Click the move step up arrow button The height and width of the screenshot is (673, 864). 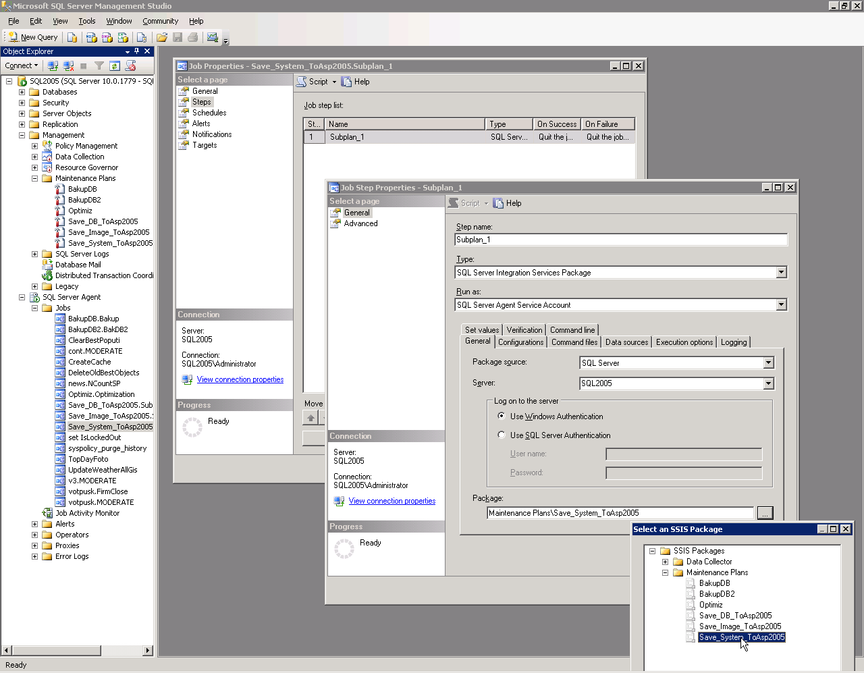(310, 418)
